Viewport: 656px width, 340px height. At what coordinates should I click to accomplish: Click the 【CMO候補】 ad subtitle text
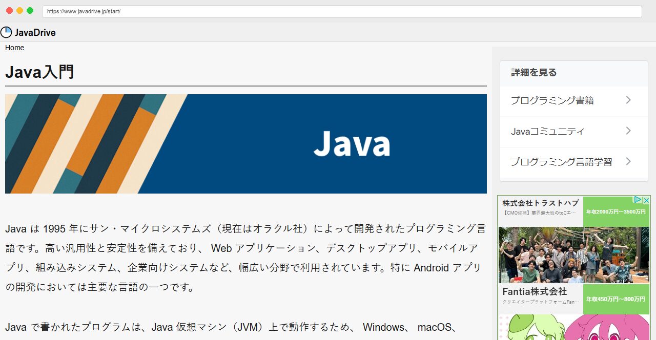click(539, 212)
